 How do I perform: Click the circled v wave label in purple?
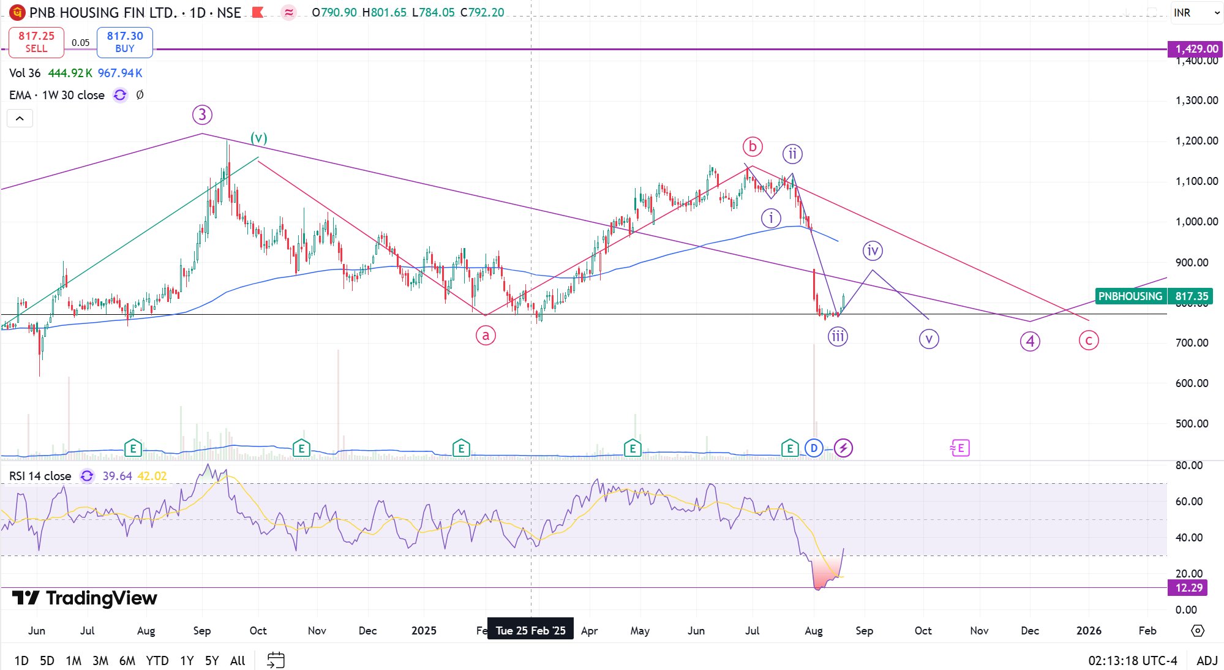click(x=929, y=339)
